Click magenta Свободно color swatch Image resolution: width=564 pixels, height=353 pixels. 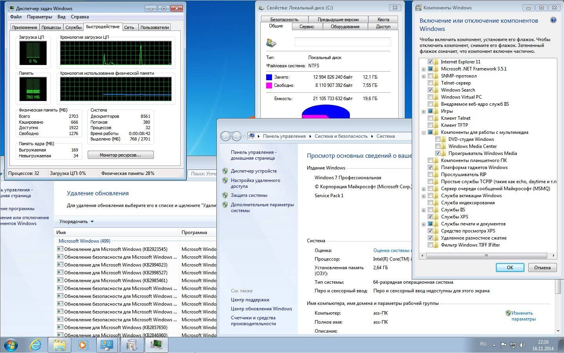click(x=269, y=85)
